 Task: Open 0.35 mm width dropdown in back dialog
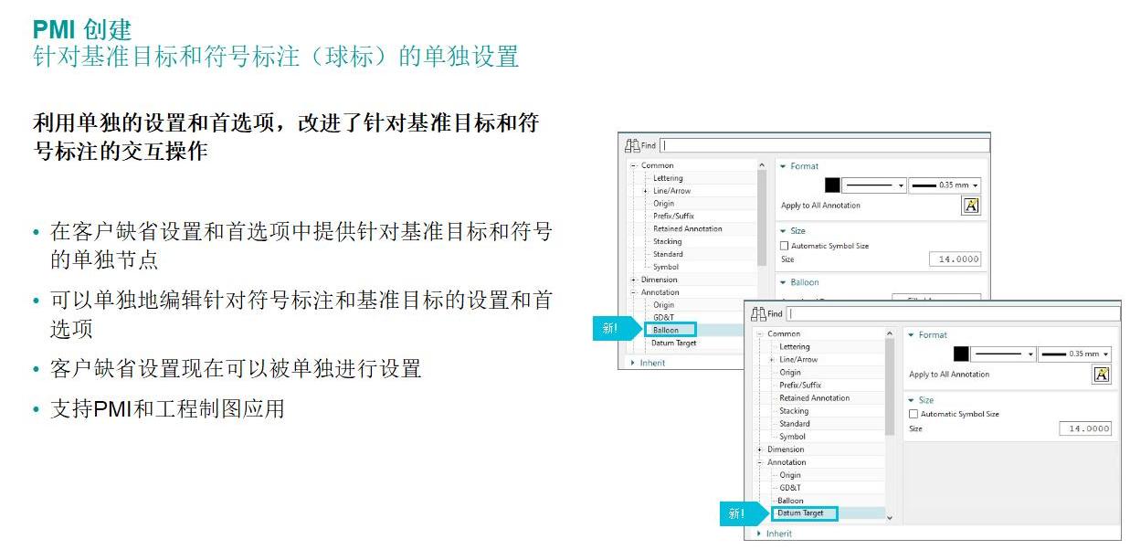tap(945, 185)
